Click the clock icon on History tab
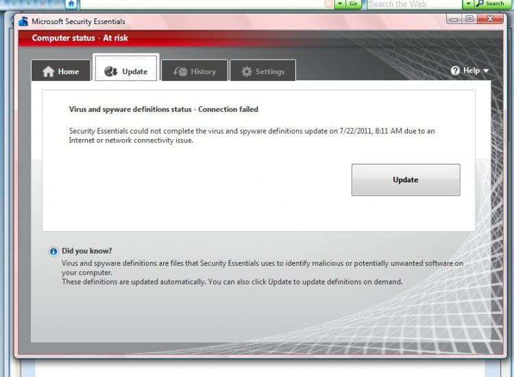514x377 pixels. point(180,71)
